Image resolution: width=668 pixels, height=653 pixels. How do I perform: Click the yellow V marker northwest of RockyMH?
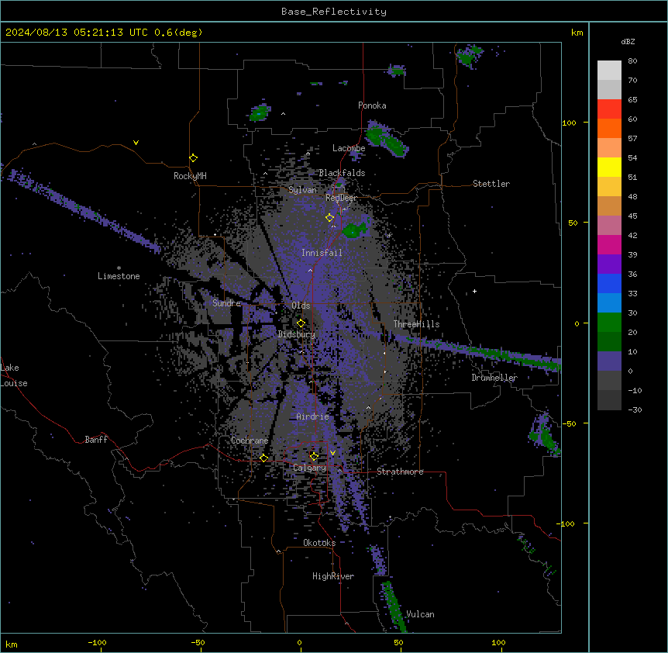point(136,143)
